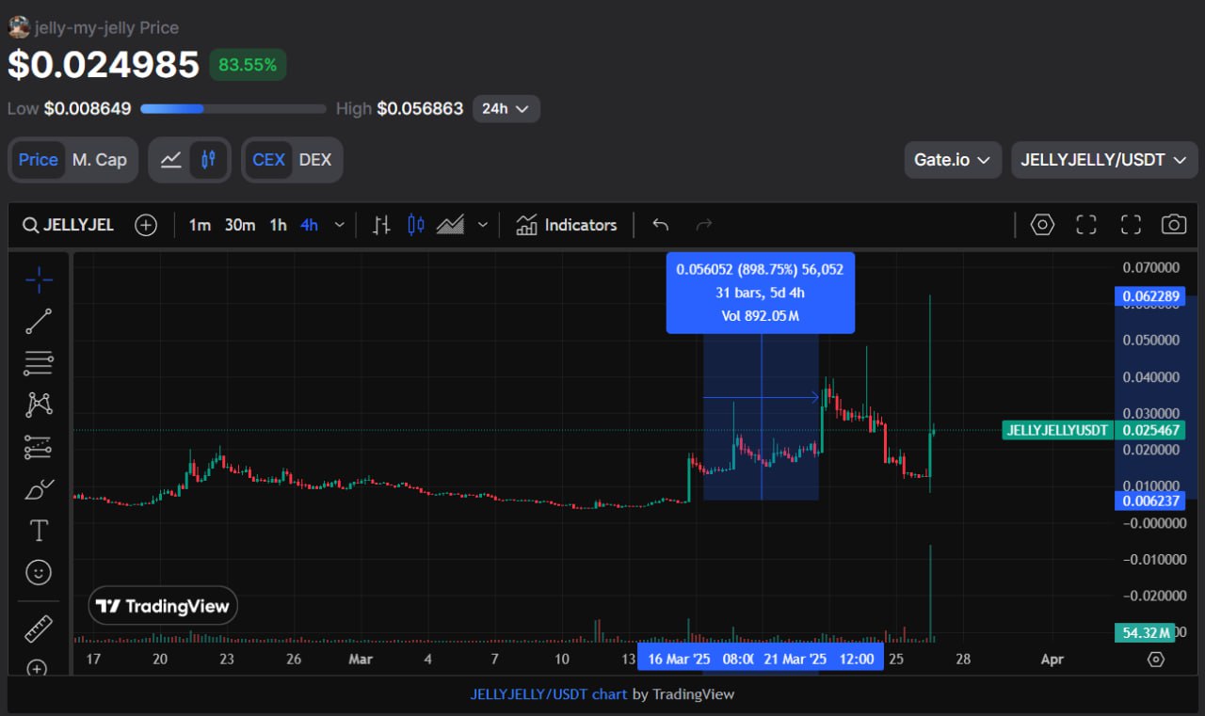Select the pattern drawing tool
This screenshot has height=716, width=1205.
click(x=39, y=405)
